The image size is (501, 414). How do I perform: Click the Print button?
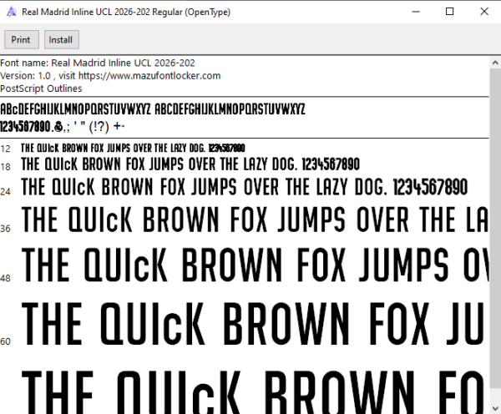[22, 39]
